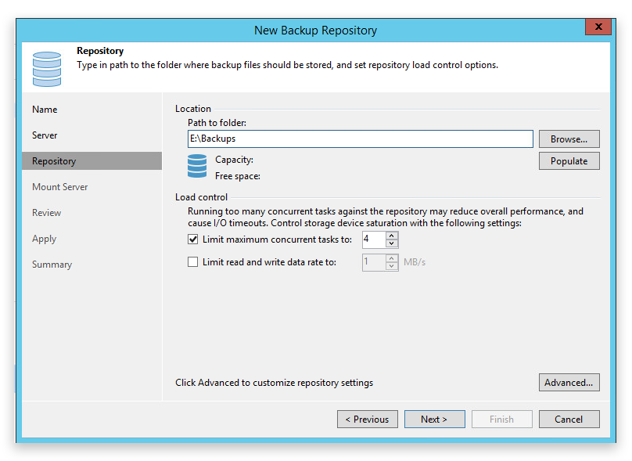Select the Mount Server step
The height and width of the screenshot is (461, 632).
click(x=60, y=187)
